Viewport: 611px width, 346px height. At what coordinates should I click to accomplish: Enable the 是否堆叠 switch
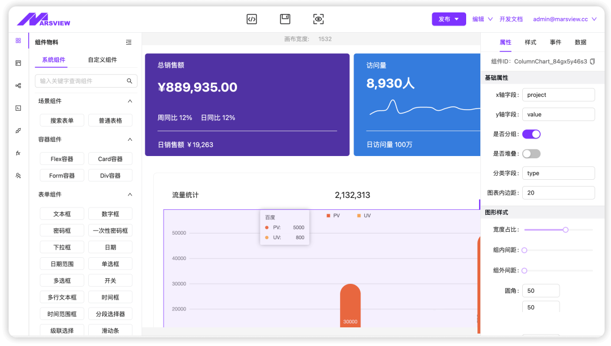click(531, 154)
